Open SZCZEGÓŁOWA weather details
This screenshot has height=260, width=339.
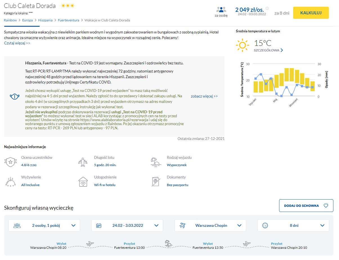[x=268, y=50]
